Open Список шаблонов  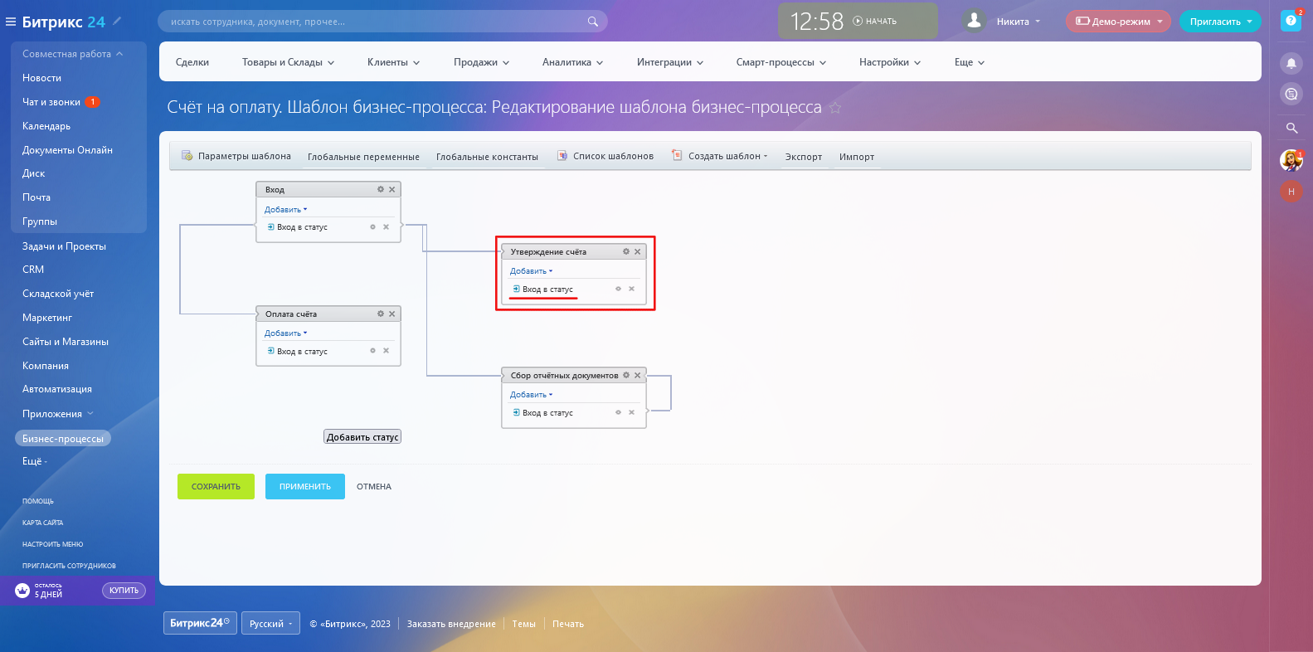605,156
